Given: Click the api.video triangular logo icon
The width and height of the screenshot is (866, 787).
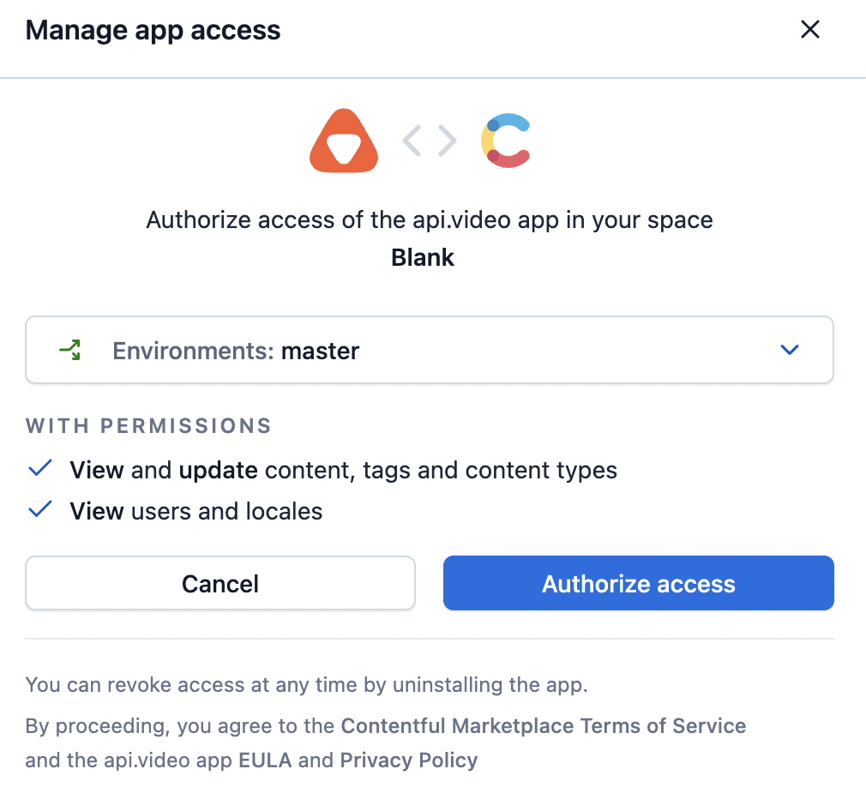Looking at the screenshot, I should click(343, 141).
